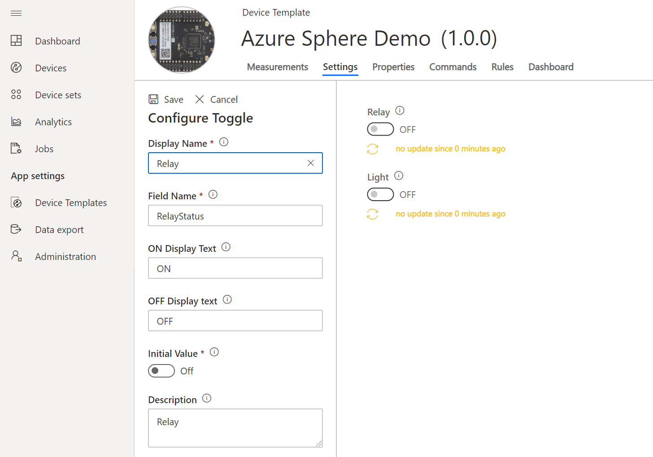Click the sync icon under Light
This screenshot has height=457, width=653.
click(x=373, y=214)
